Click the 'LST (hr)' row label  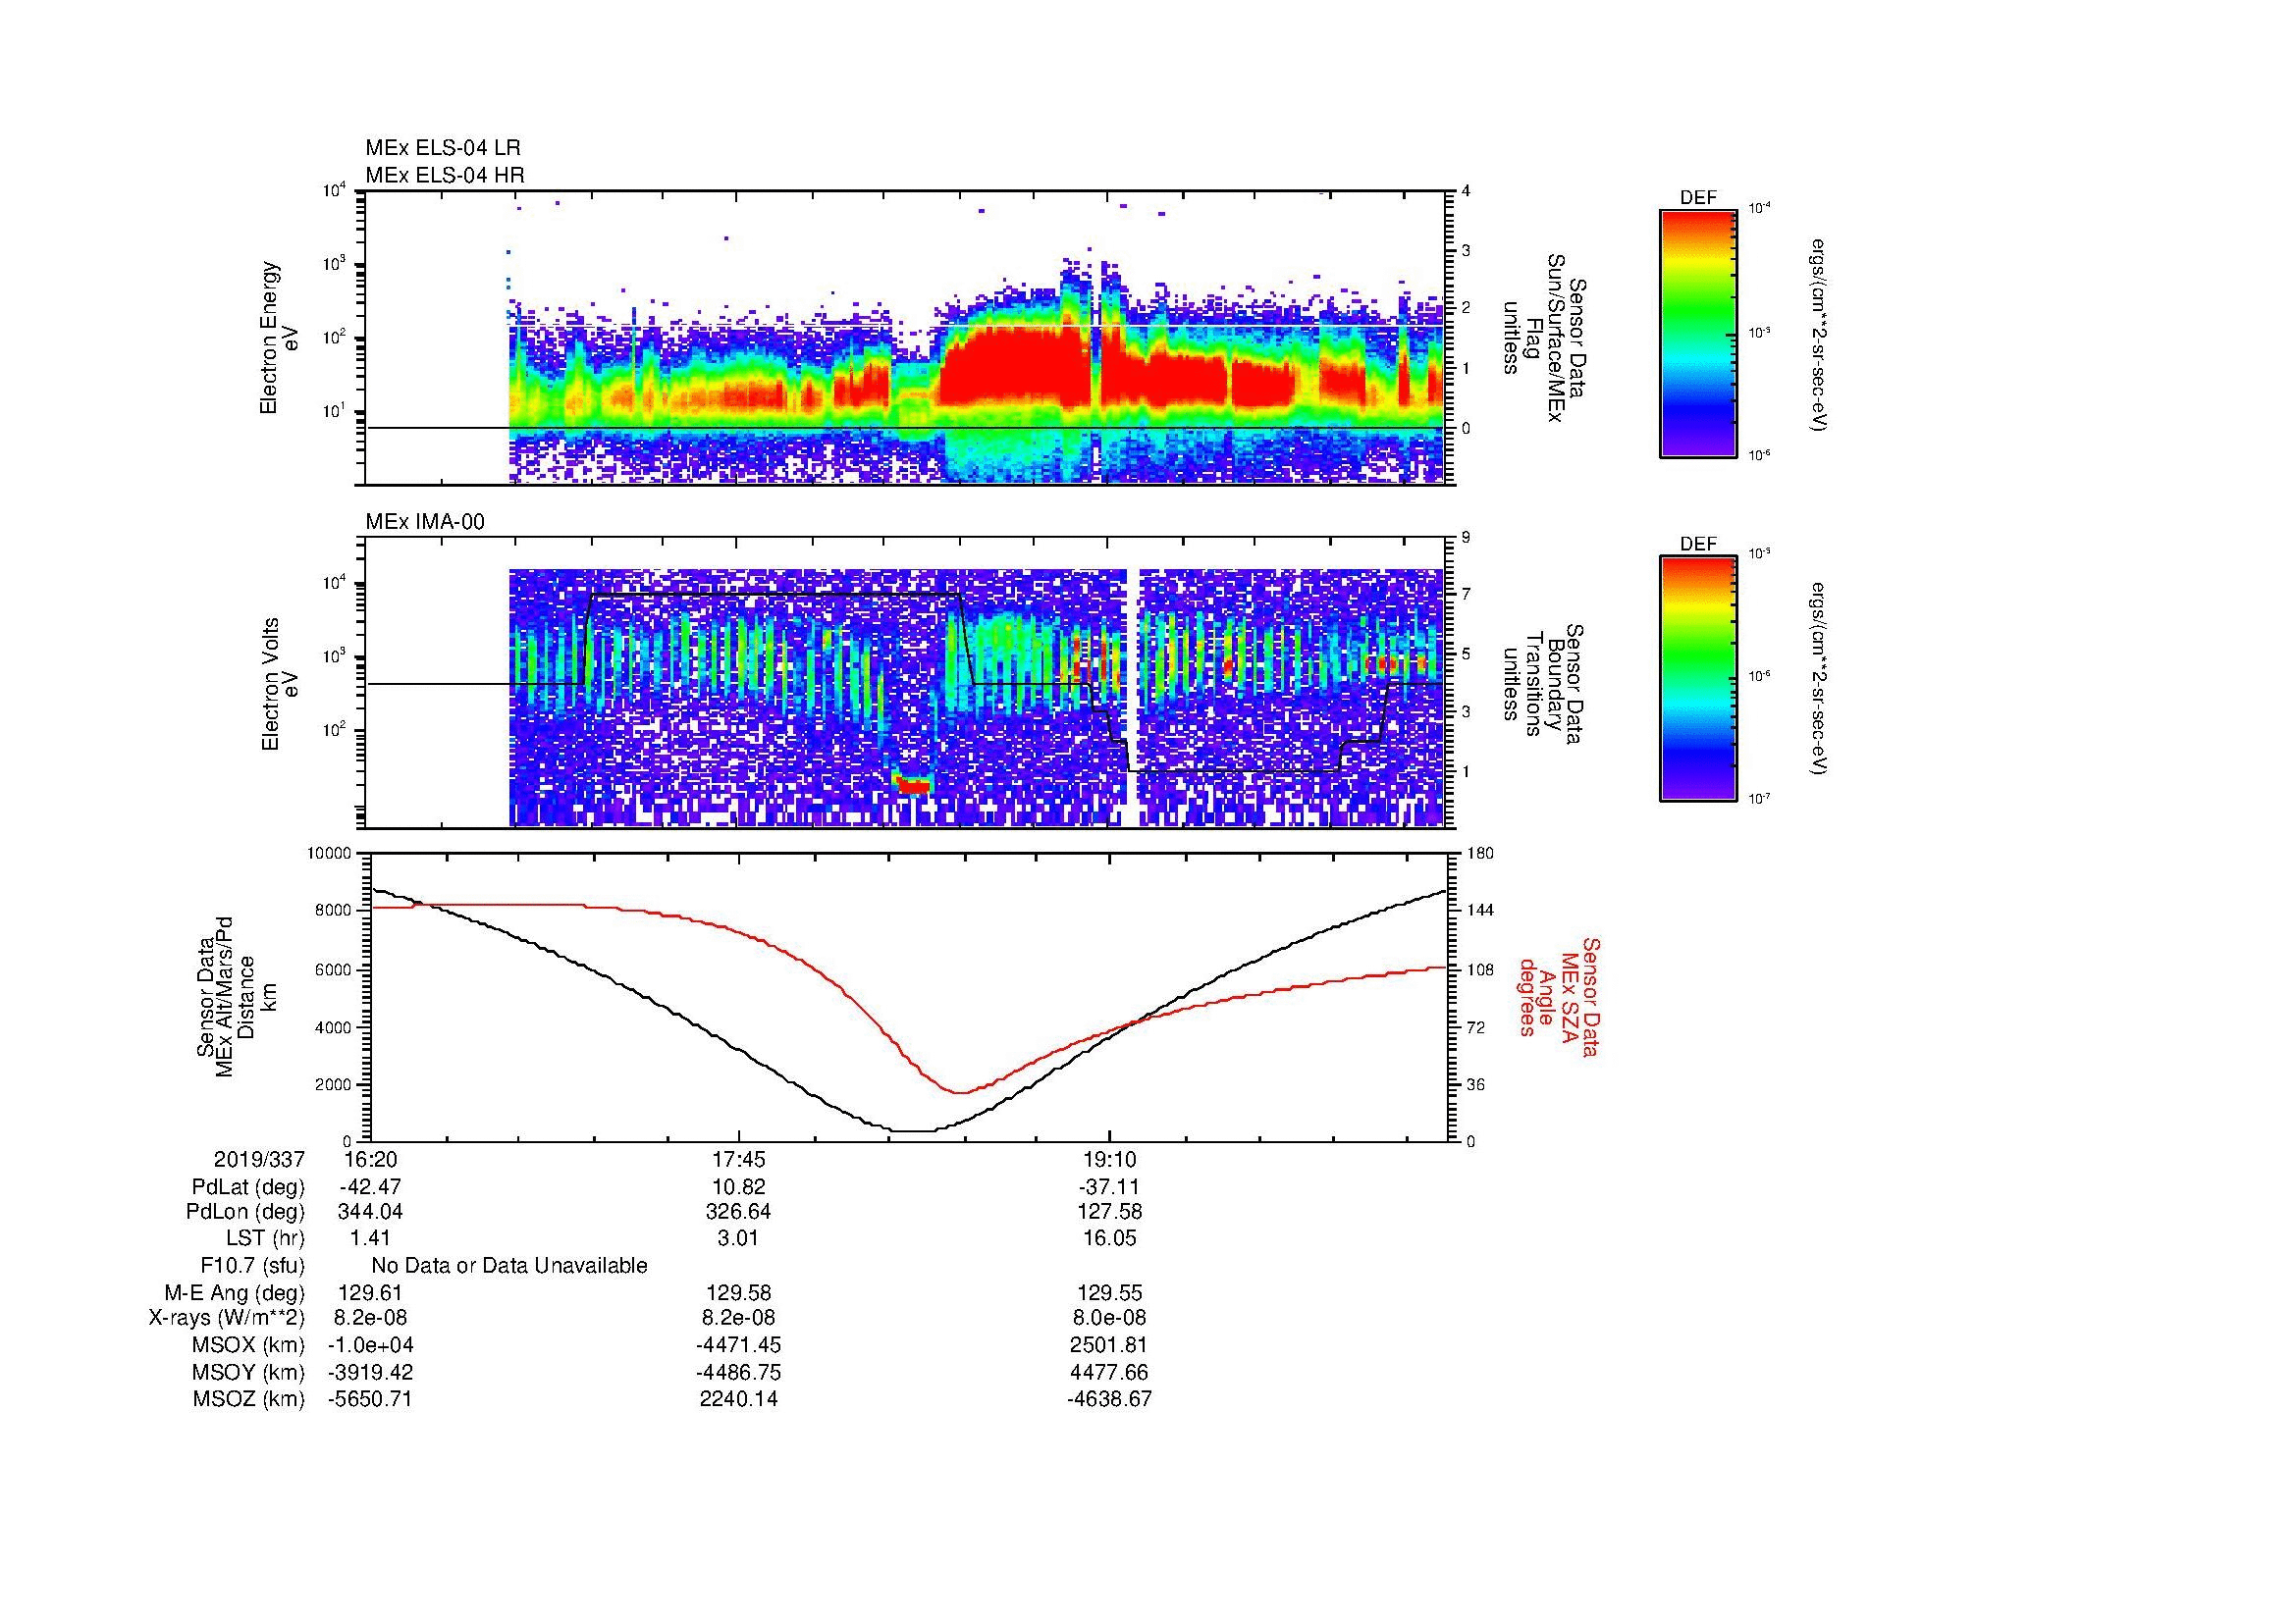(x=265, y=1238)
